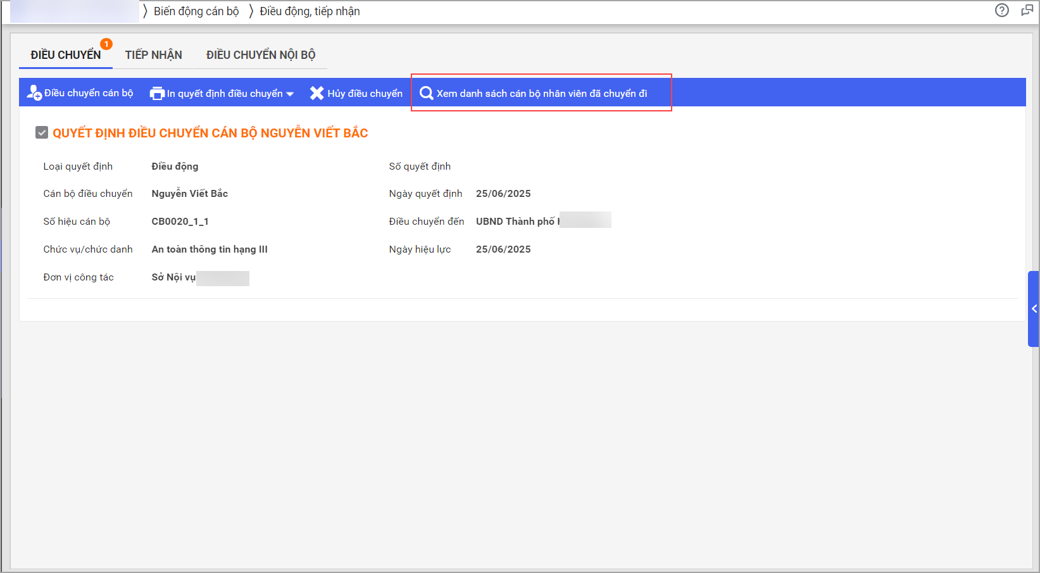Screen dimensions: 1040x573
Task: Click the X icon beside Hủy điều chuyển
Action: tap(316, 93)
